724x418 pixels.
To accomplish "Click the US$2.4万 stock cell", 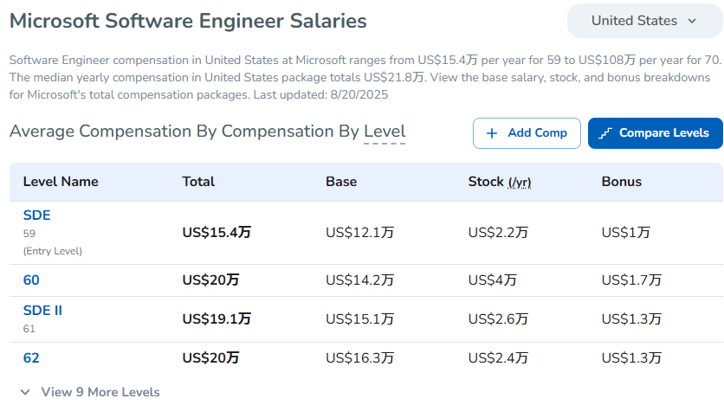I will click(498, 358).
